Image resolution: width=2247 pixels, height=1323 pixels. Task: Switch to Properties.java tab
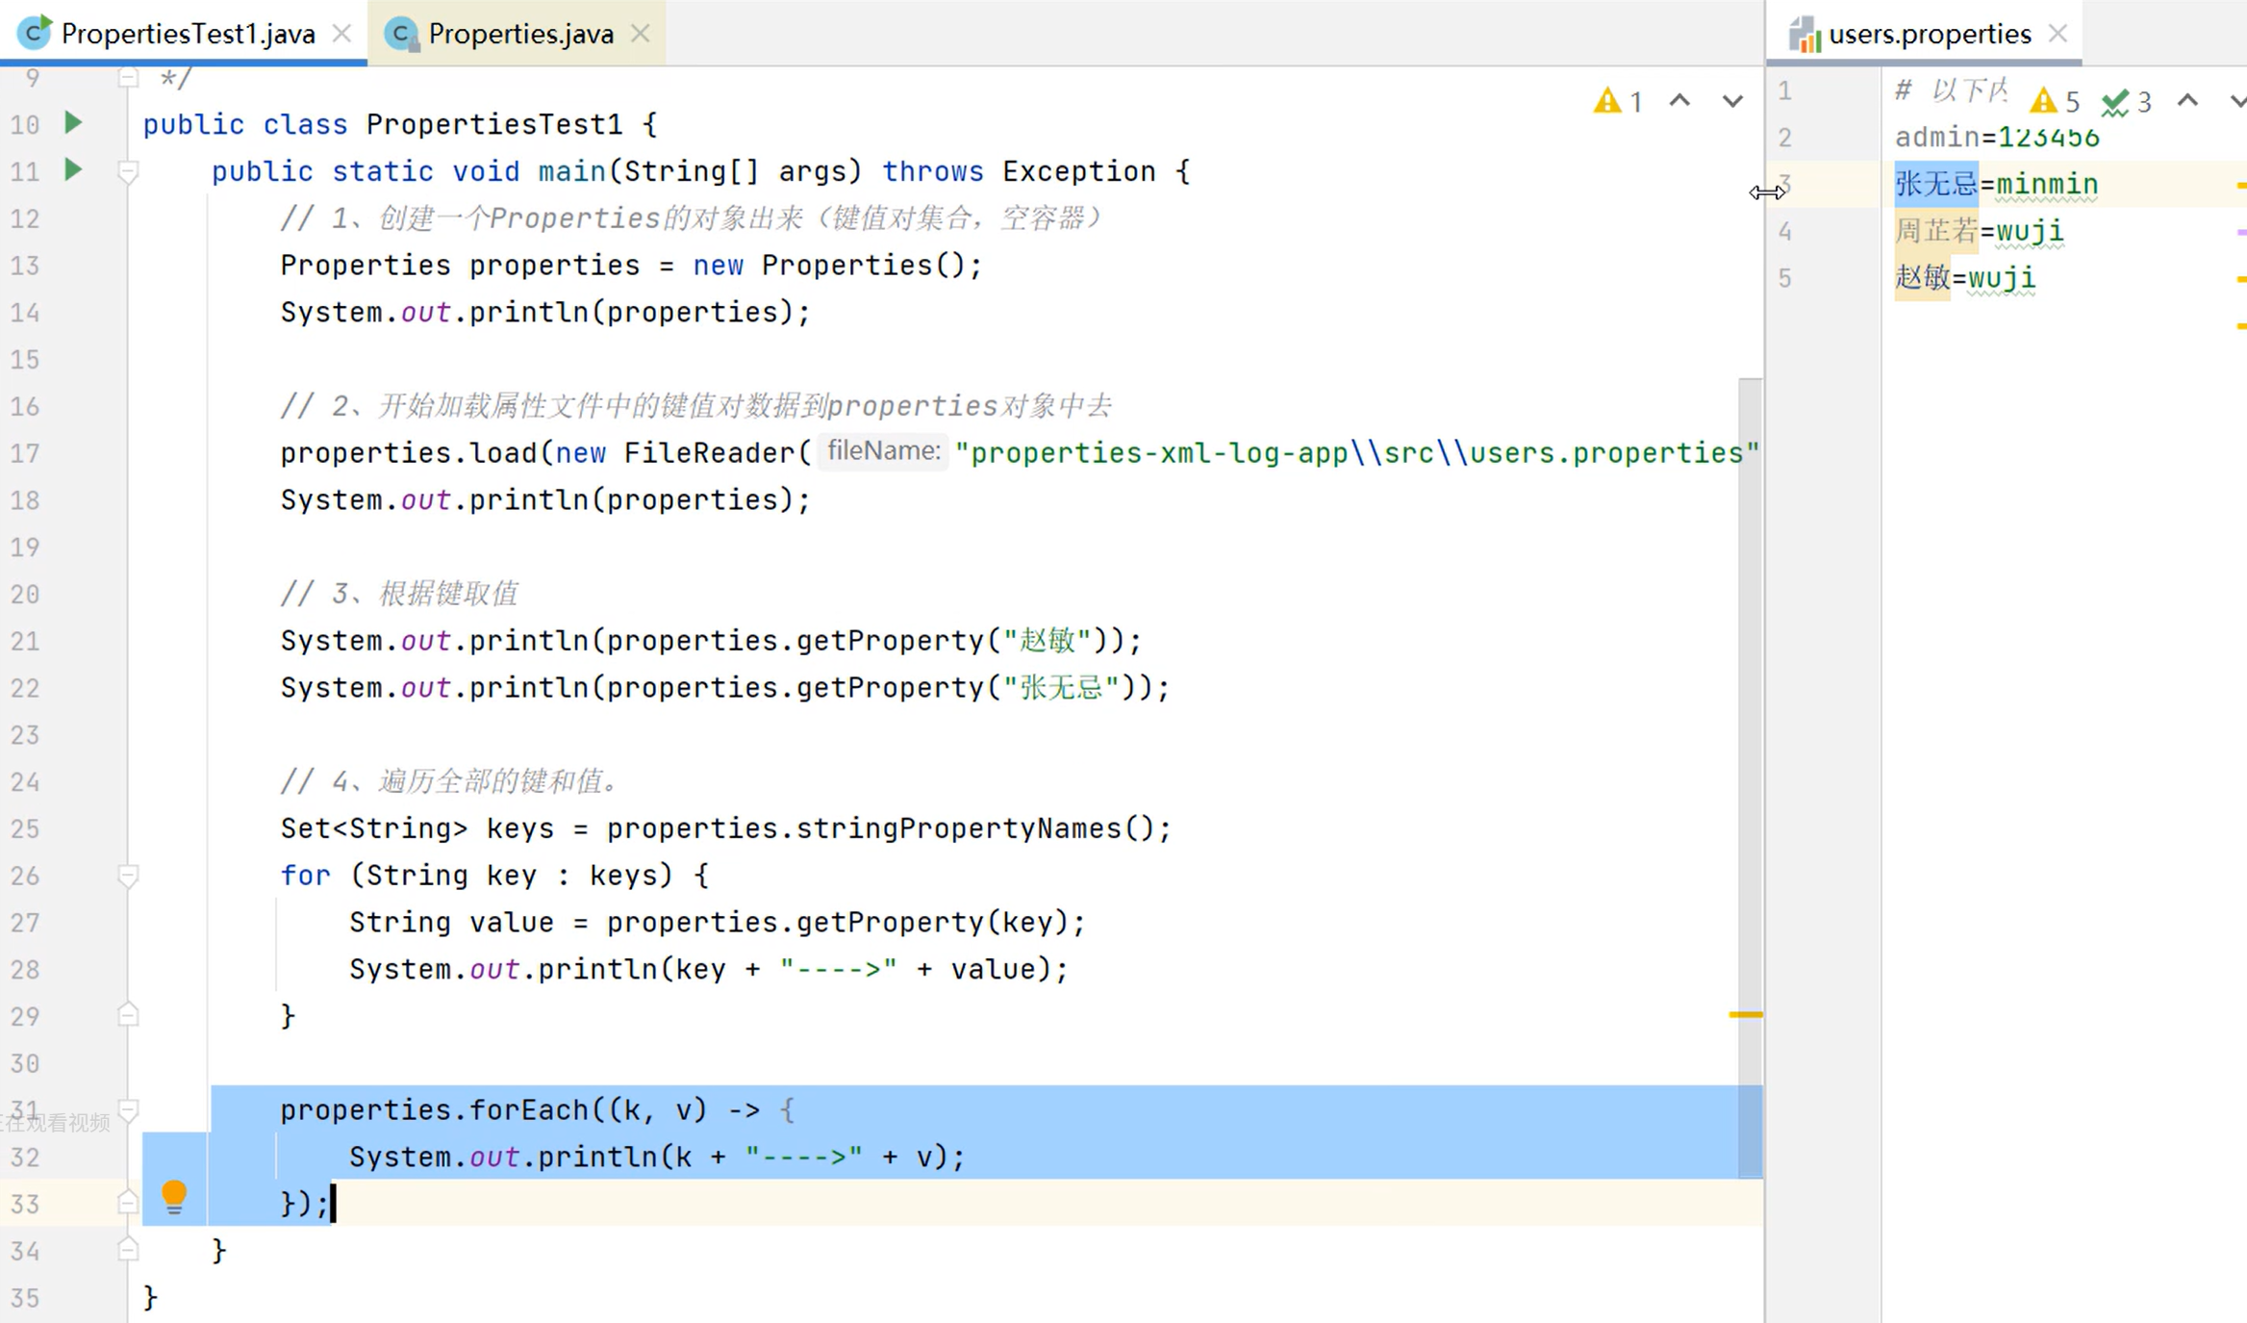click(x=520, y=34)
